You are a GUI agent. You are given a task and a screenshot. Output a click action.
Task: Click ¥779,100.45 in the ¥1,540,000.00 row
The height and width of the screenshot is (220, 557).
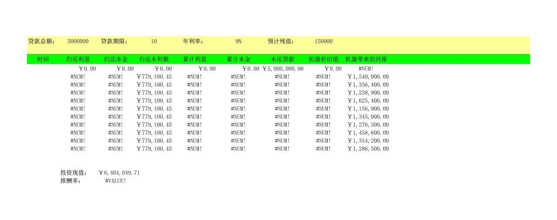(x=154, y=77)
